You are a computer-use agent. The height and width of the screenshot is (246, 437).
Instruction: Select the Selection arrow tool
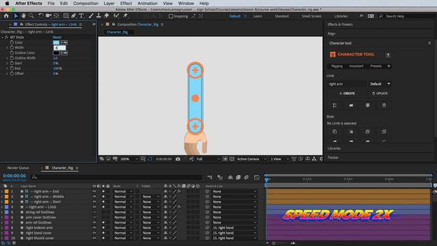(x=16, y=16)
